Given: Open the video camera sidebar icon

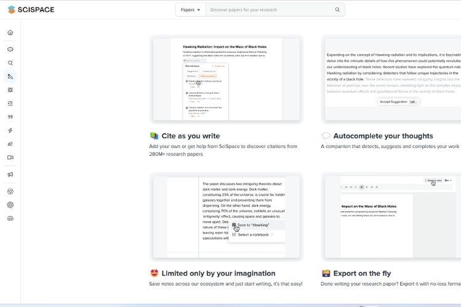Looking at the screenshot, I should pyautogui.click(x=10, y=157).
